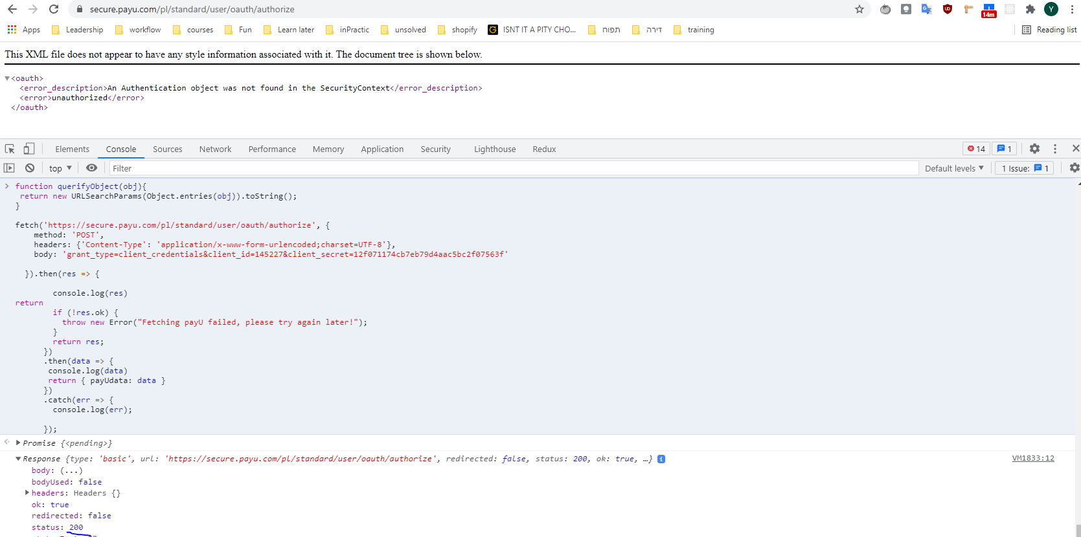
Task: Open the Learn later bookmark folder
Action: pyautogui.click(x=289, y=30)
